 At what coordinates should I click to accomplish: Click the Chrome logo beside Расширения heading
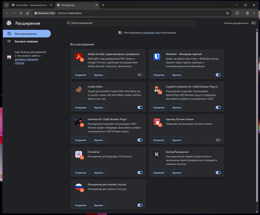click(9, 23)
